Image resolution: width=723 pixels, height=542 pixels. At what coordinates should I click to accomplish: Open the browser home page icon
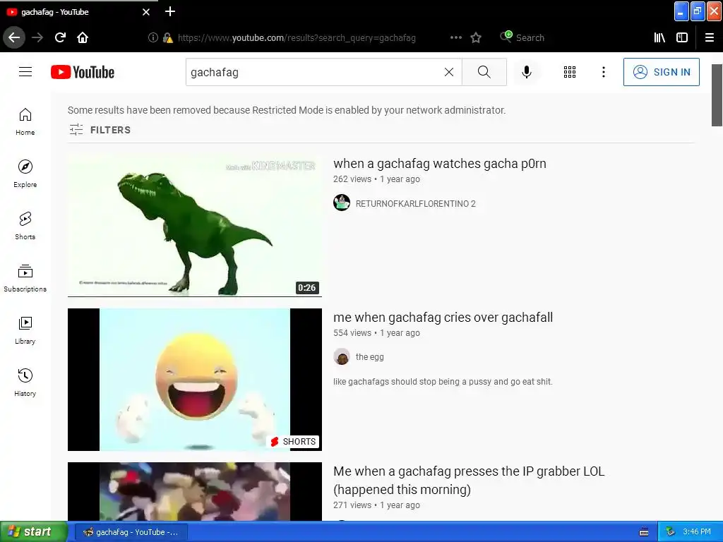point(83,37)
